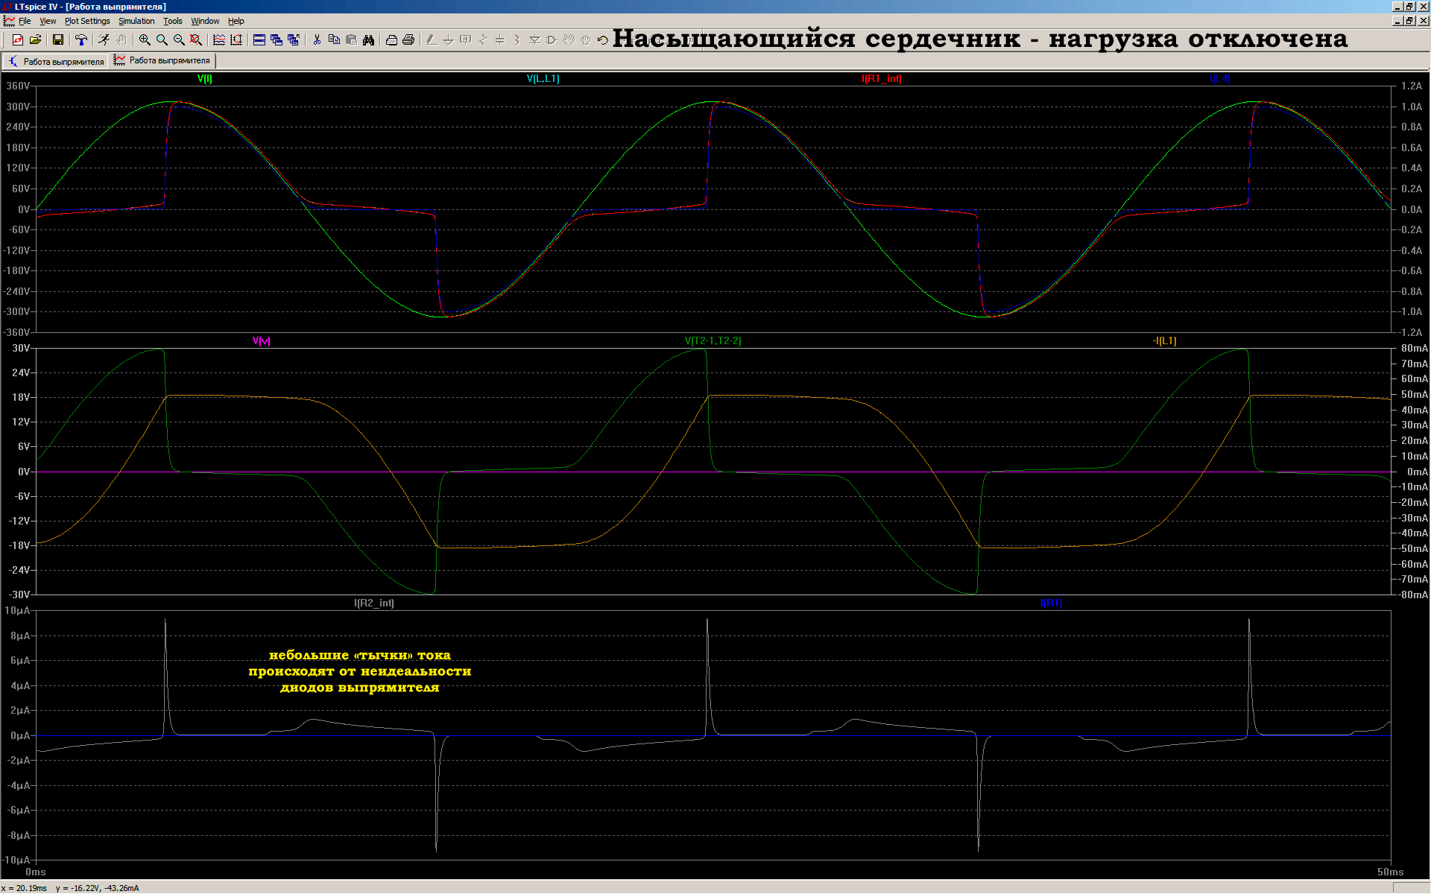
Task: Click the V(T2-1,T2-2) trace label
Action: (713, 340)
